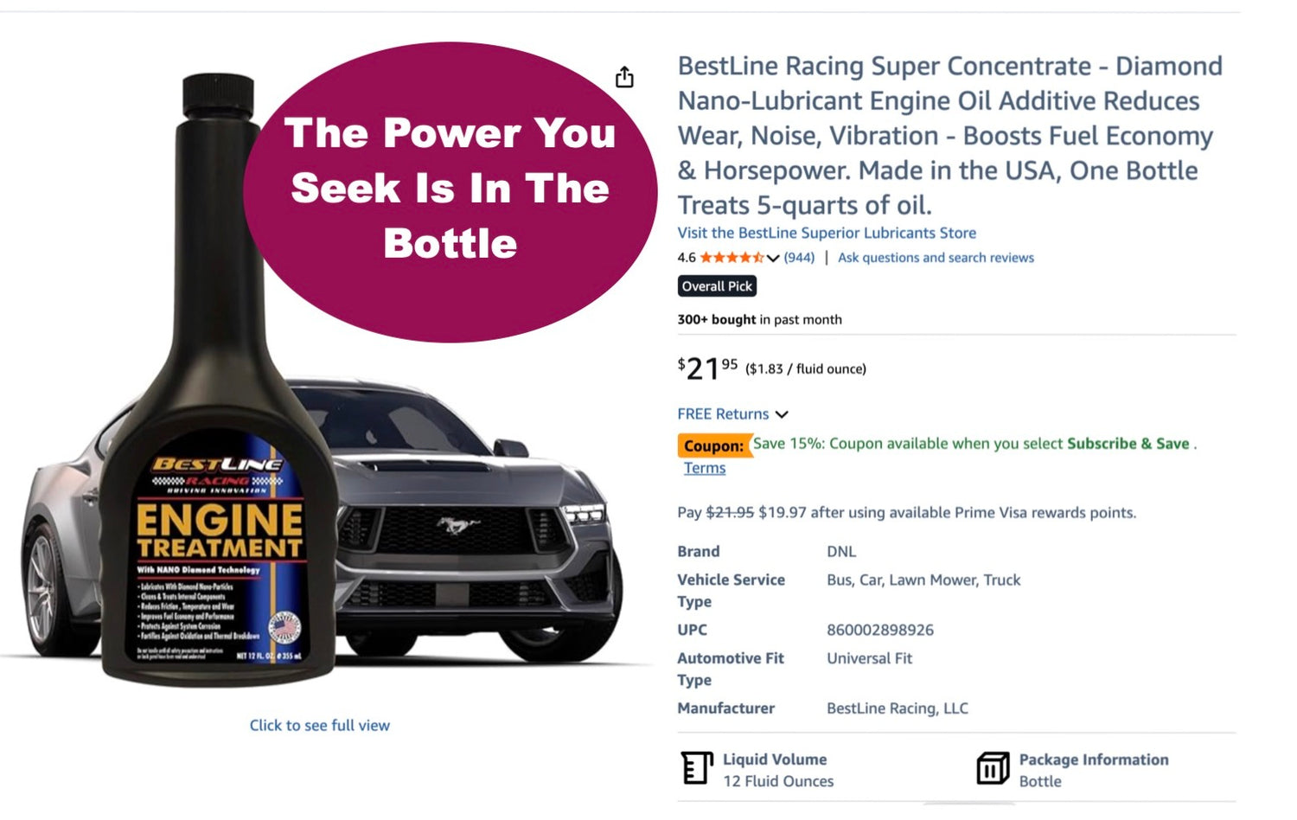1297x820 pixels.
Task: Open rating breakdown chevron beside stars
Action: coord(773,258)
